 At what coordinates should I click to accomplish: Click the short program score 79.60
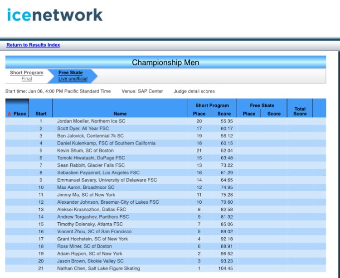pos(227,202)
